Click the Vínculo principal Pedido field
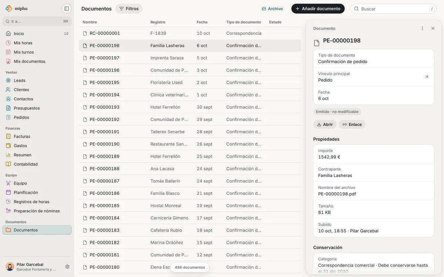 [374, 77]
